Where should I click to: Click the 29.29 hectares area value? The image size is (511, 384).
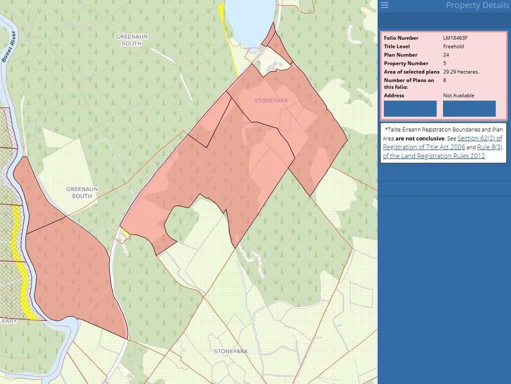[461, 72]
